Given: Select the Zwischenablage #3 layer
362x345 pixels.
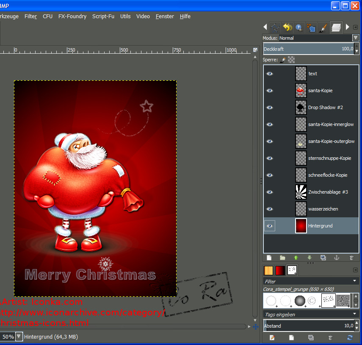Looking at the screenshot, I should (328, 192).
